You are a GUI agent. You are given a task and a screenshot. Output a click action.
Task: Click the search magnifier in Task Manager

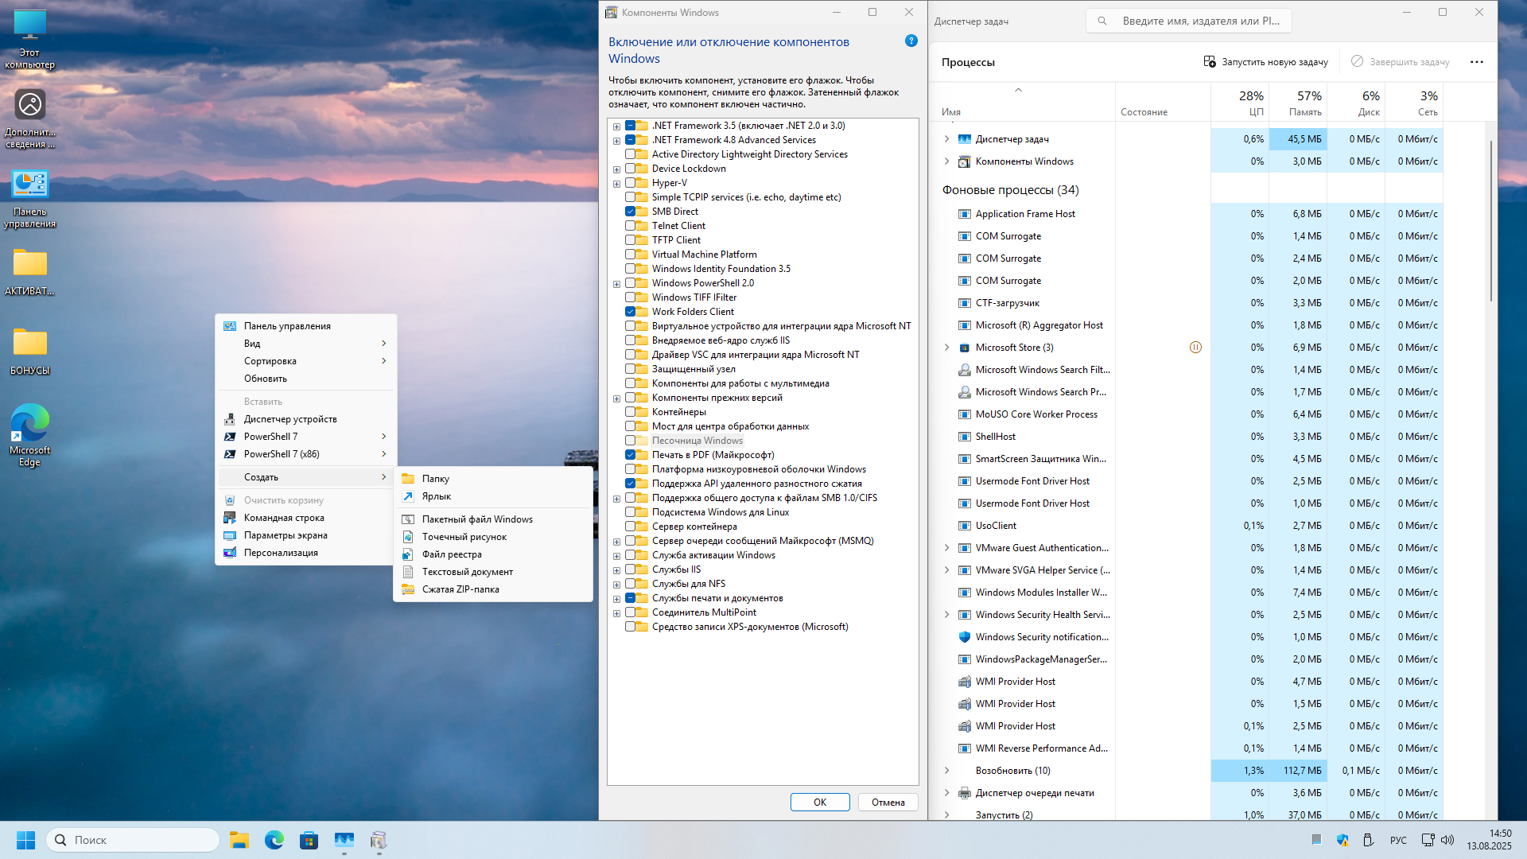pyautogui.click(x=1102, y=21)
